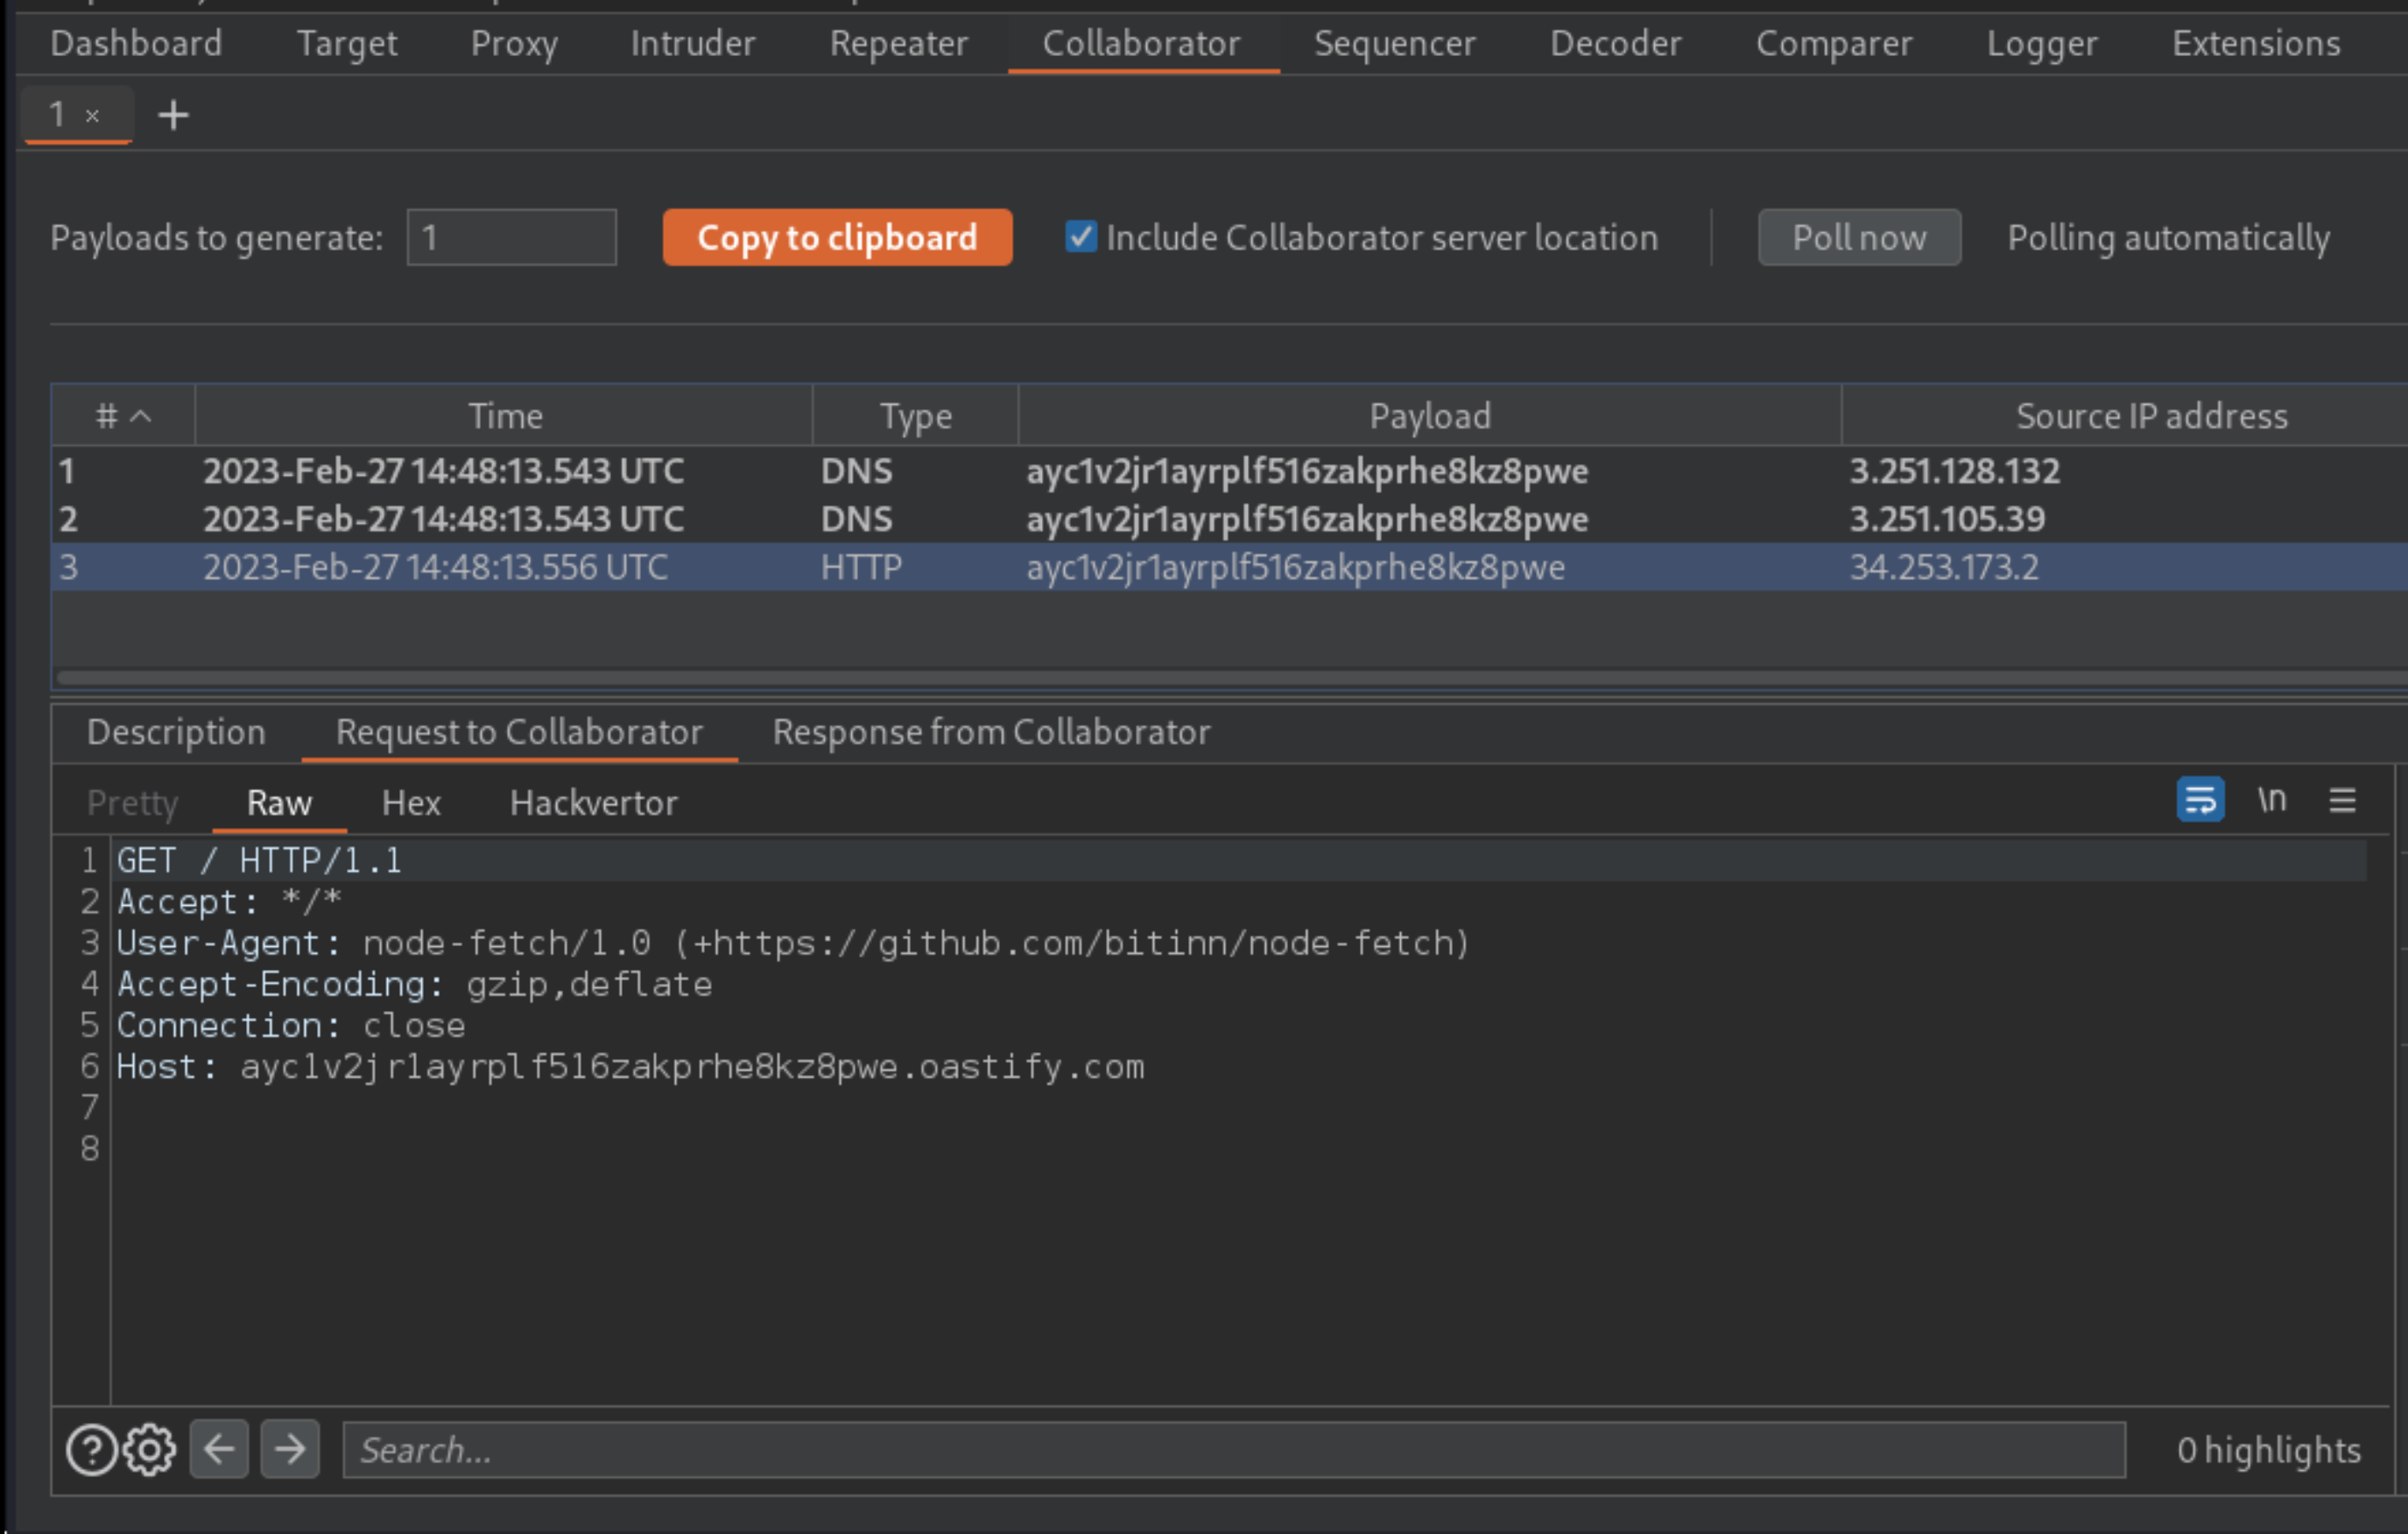Select DNS interaction from 3.251.105.39

(1230, 519)
